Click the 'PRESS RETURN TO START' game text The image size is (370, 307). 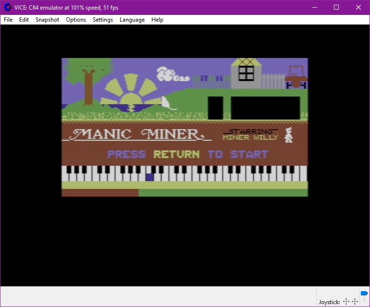pos(188,154)
